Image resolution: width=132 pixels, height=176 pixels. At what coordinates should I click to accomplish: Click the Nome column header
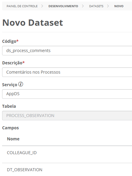click(13, 139)
